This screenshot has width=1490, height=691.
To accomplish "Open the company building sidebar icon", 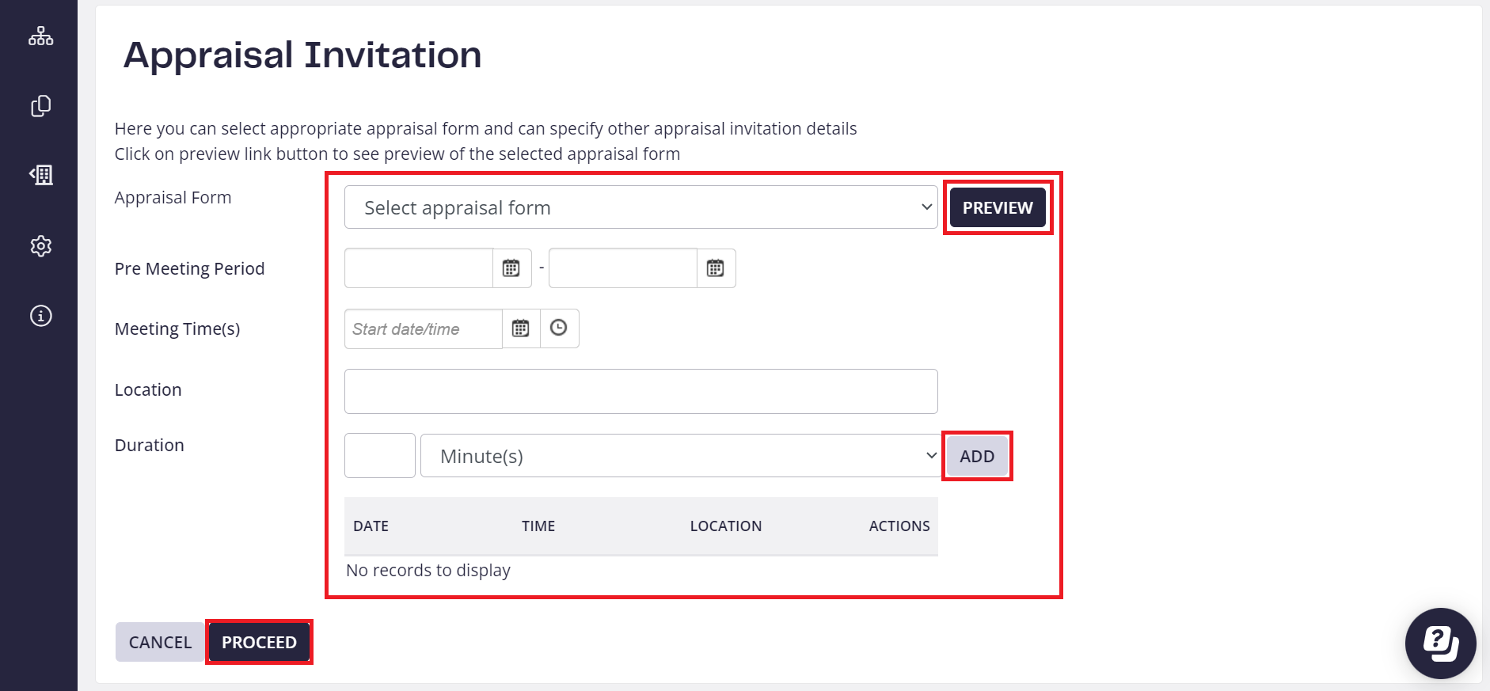I will click(x=41, y=175).
